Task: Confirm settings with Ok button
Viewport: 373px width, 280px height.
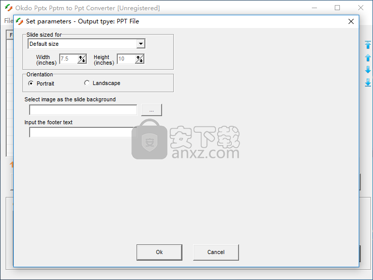Action: pyautogui.click(x=159, y=252)
